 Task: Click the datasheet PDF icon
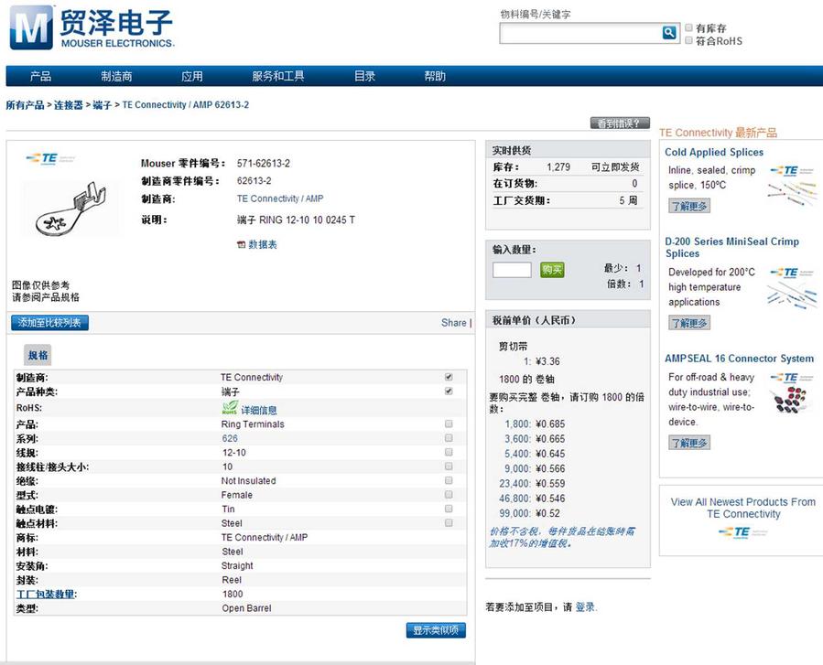tap(241, 244)
